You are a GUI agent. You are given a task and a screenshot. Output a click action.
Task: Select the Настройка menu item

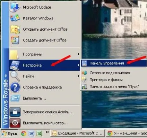tap(45, 65)
